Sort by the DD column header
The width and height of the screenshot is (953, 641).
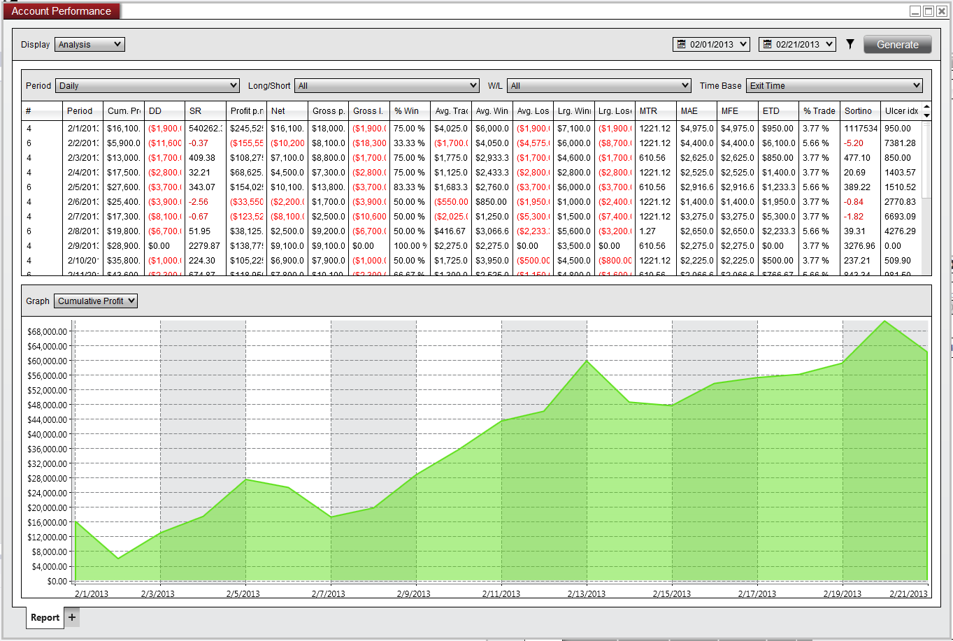[x=164, y=110]
